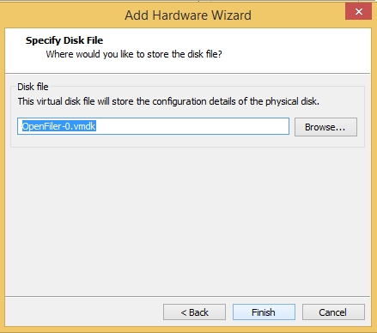The height and width of the screenshot is (333, 377).
Task: Click the blank gray area below the group box
Action: coord(187,221)
